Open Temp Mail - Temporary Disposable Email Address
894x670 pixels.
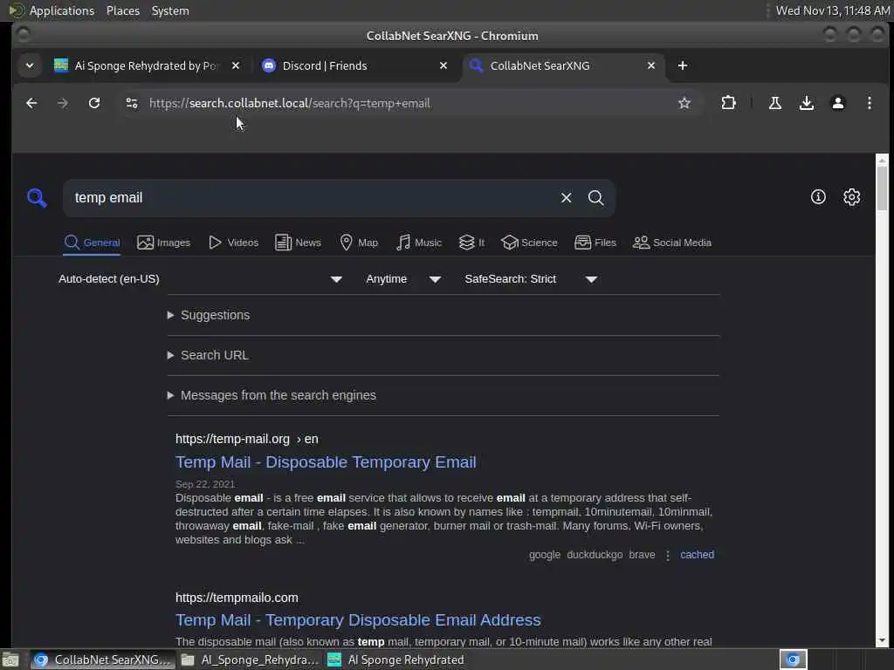point(358,620)
